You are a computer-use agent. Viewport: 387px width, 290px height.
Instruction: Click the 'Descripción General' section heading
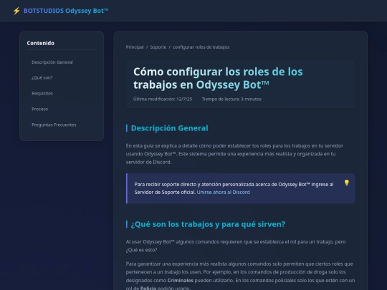coord(170,128)
